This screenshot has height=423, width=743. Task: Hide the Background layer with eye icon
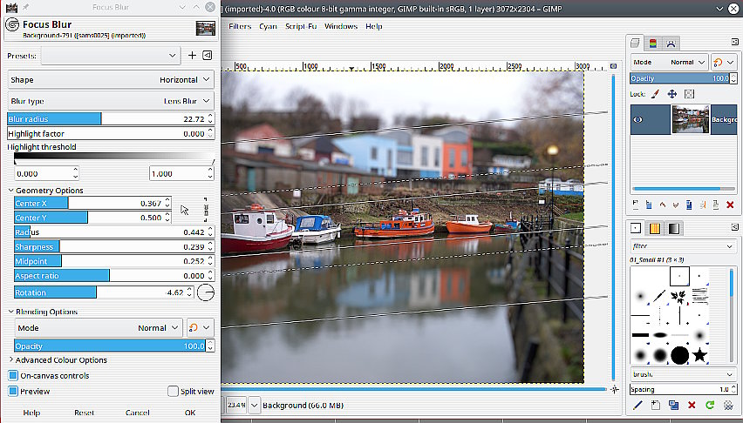click(x=638, y=120)
